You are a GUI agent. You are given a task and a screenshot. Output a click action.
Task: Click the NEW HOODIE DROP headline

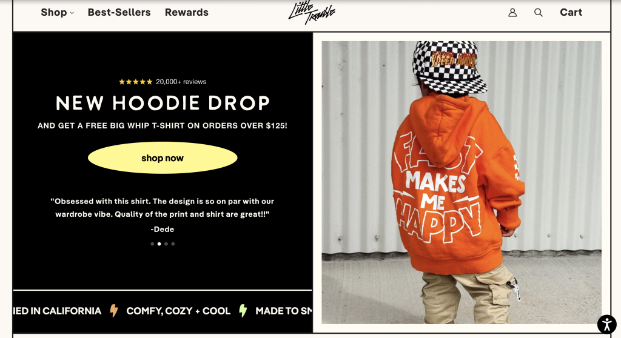[163, 103]
